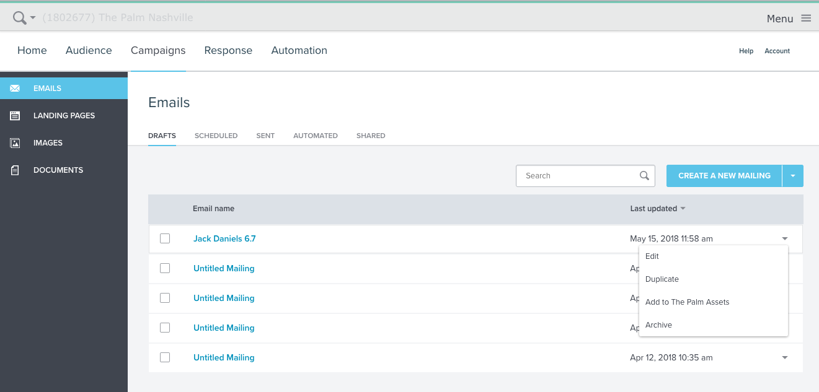Open the Automation navigation item
819x392 pixels.
pos(299,51)
